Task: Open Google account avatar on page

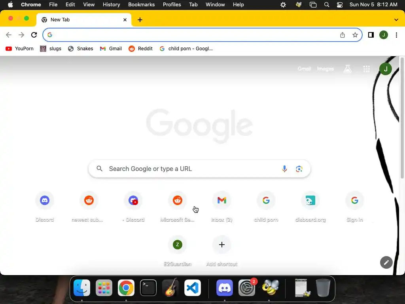Action: click(x=385, y=69)
